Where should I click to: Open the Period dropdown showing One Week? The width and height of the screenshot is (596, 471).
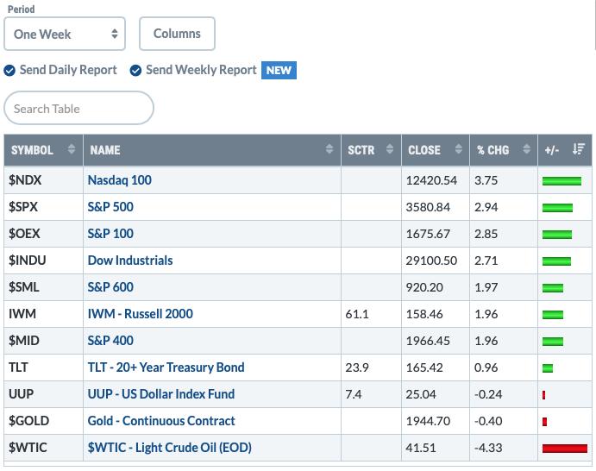[65, 34]
